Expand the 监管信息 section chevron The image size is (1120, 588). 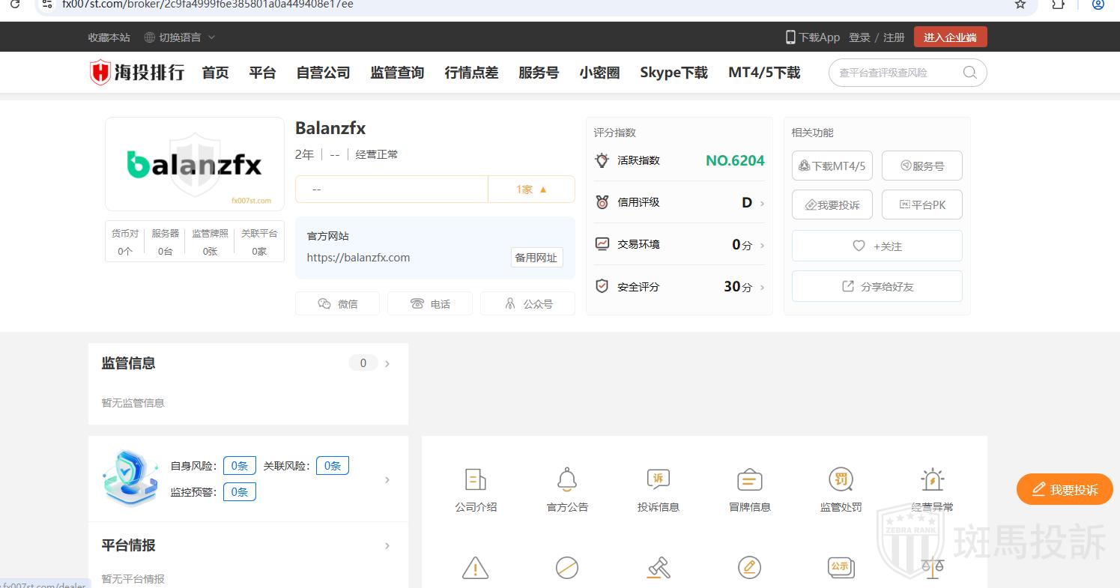pos(387,363)
